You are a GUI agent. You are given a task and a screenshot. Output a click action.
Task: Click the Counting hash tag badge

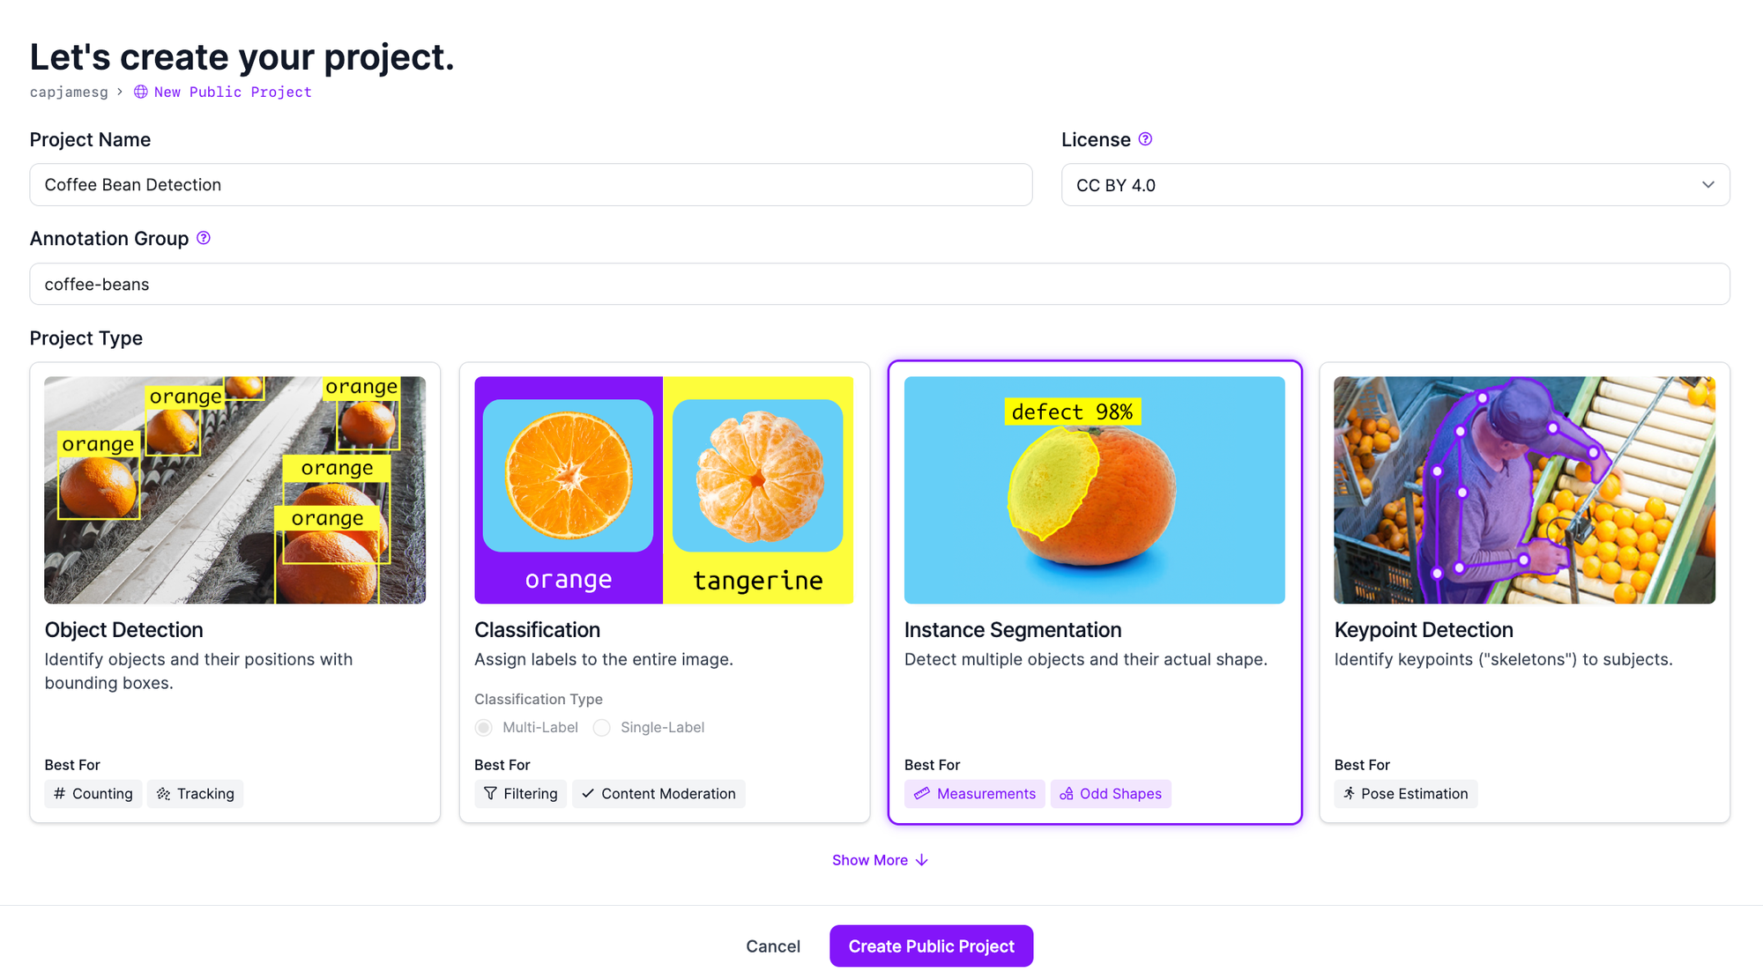tap(93, 794)
